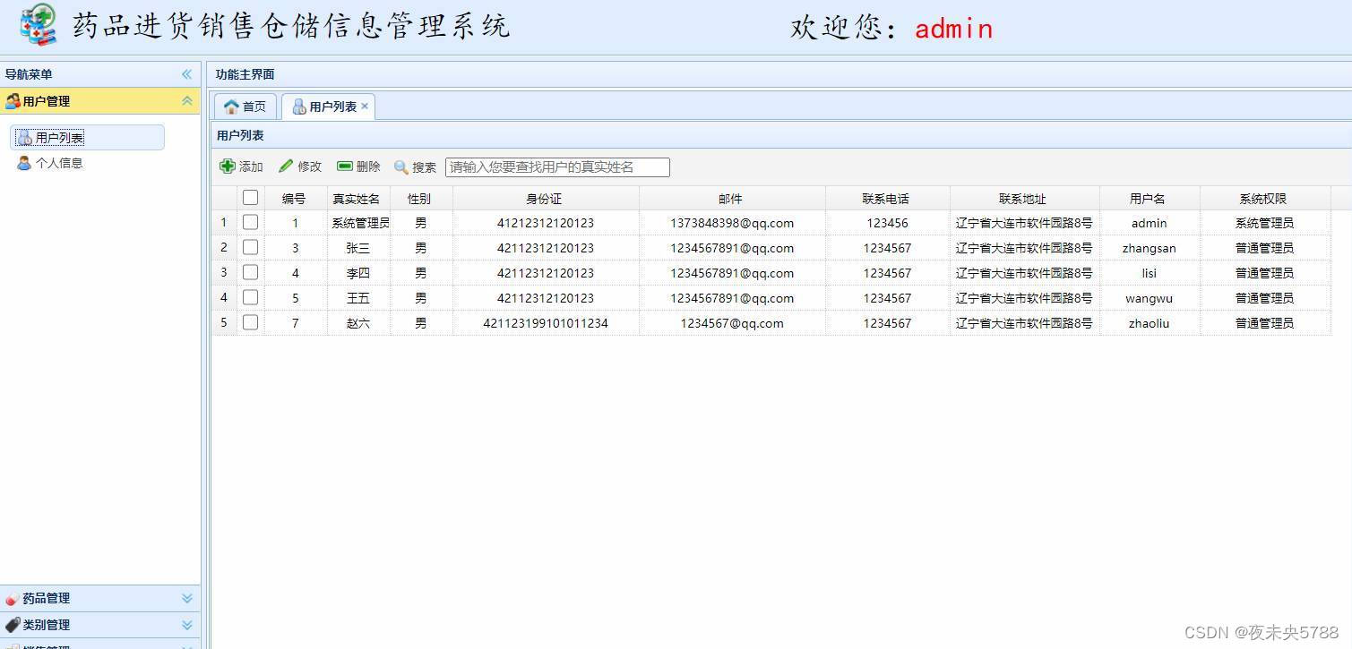Viewport: 1352px width, 649px height.
Task: Click the tag icon beside 类别管理
Action: (13, 625)
